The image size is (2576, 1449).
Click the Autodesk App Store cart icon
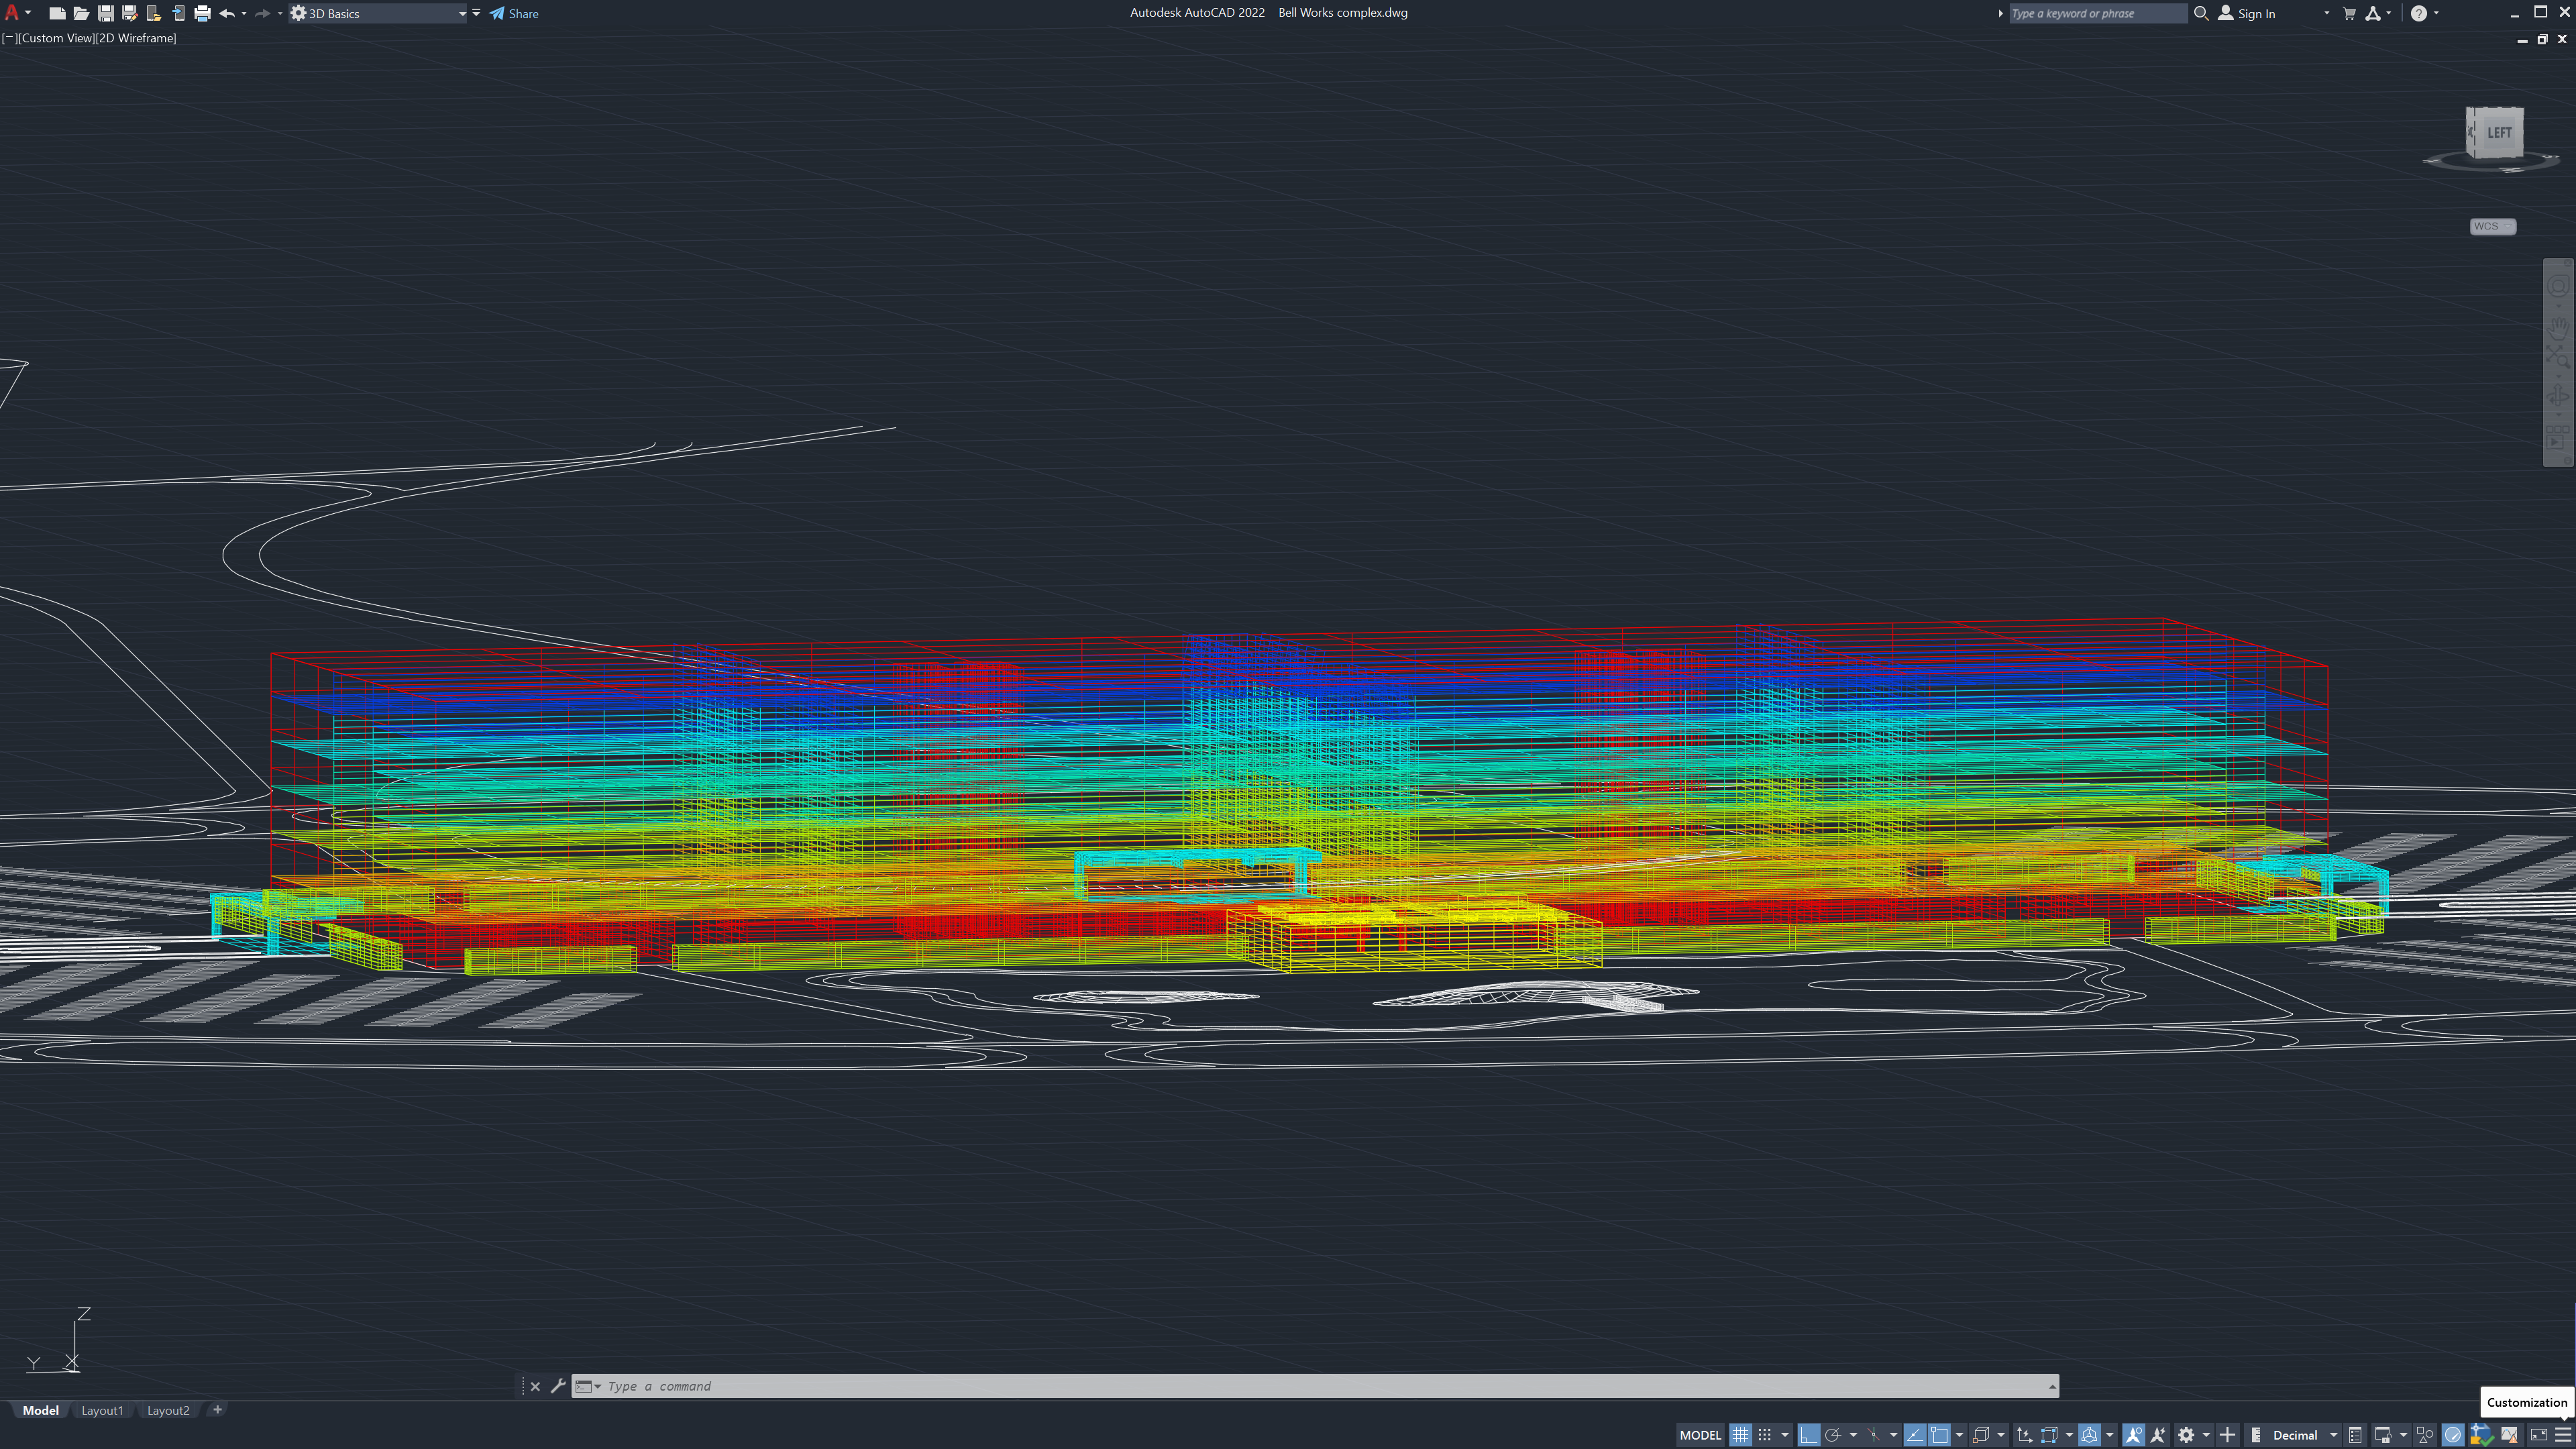click(2349, 13)
